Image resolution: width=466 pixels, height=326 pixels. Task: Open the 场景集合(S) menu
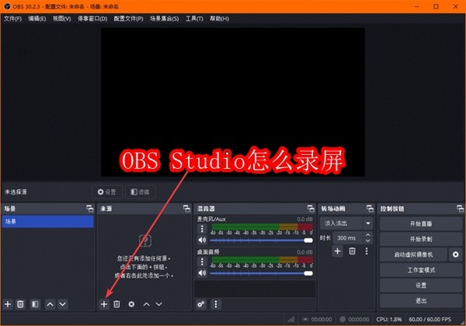[x=165, y=19]
